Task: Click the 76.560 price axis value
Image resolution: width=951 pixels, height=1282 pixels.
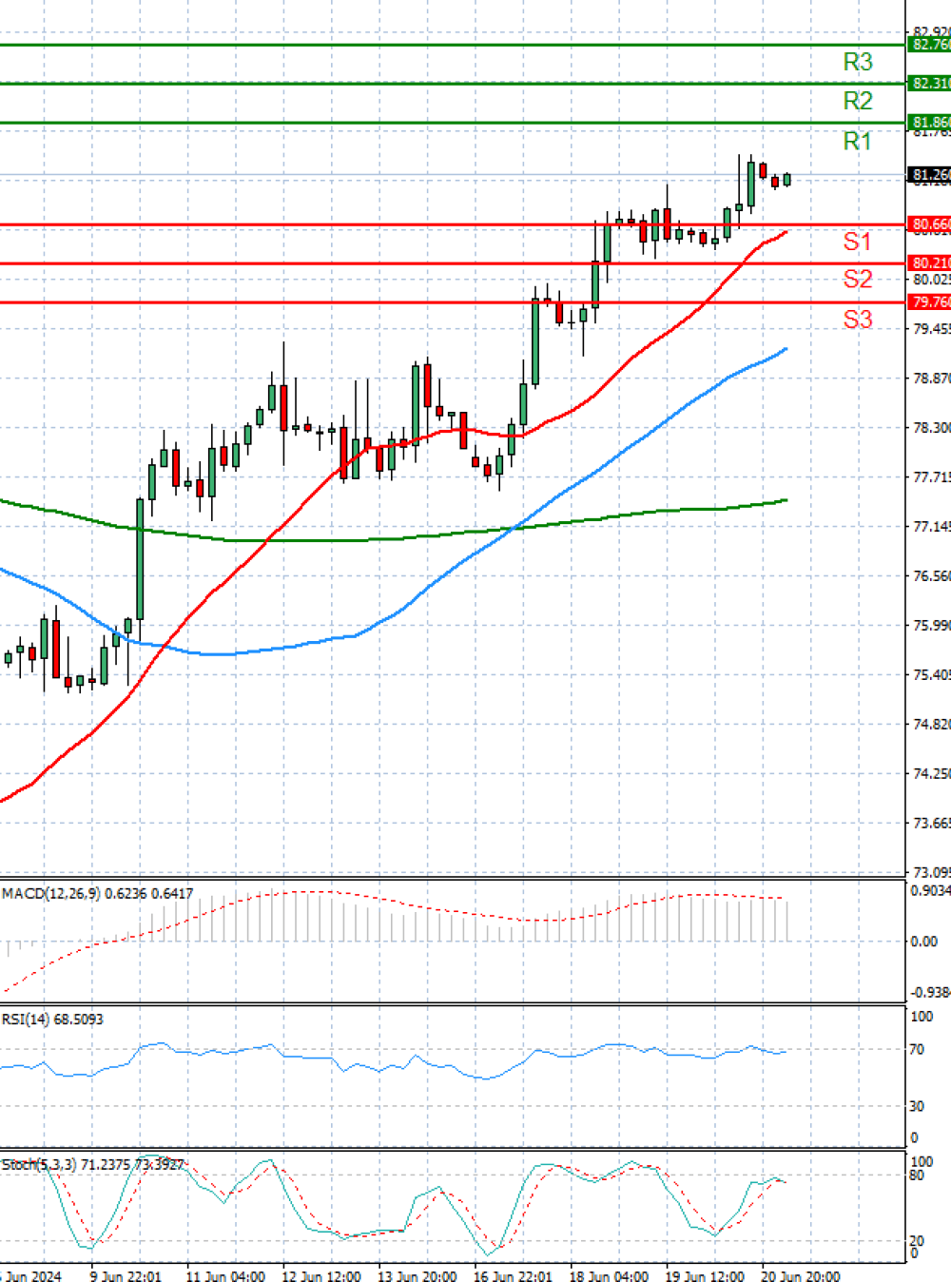Action: [x=931, y=576]
